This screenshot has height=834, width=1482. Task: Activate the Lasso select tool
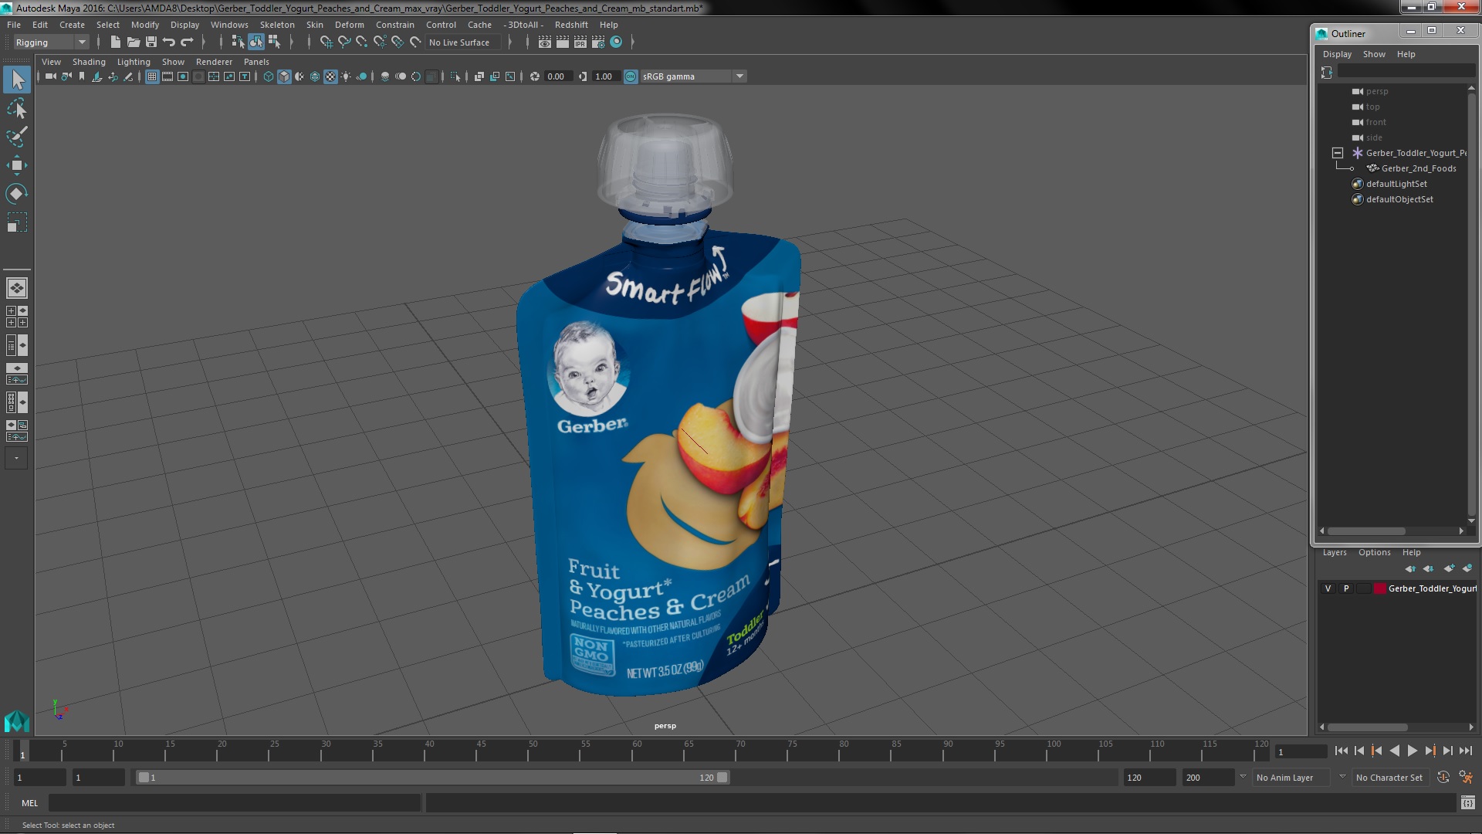17,109
